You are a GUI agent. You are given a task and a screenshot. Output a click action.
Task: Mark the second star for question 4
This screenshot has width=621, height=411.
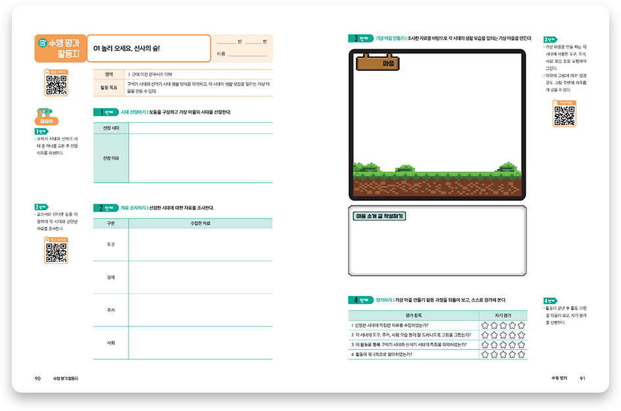[494, 355]
